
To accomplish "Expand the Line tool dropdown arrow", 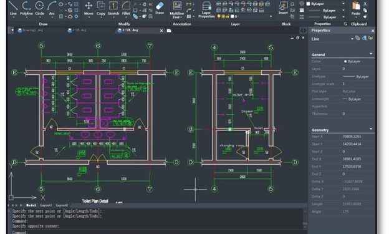I will (x=13, y=17).
